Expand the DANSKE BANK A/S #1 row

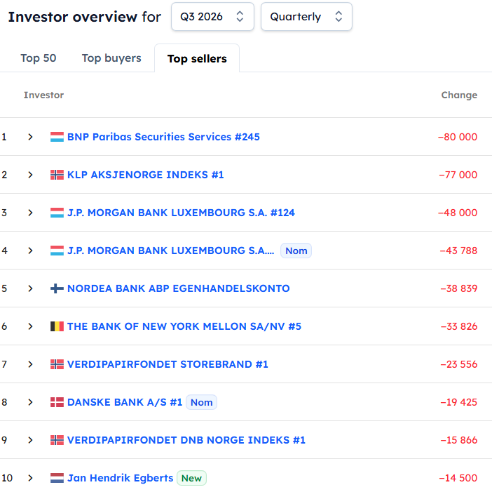coord(30,402)
